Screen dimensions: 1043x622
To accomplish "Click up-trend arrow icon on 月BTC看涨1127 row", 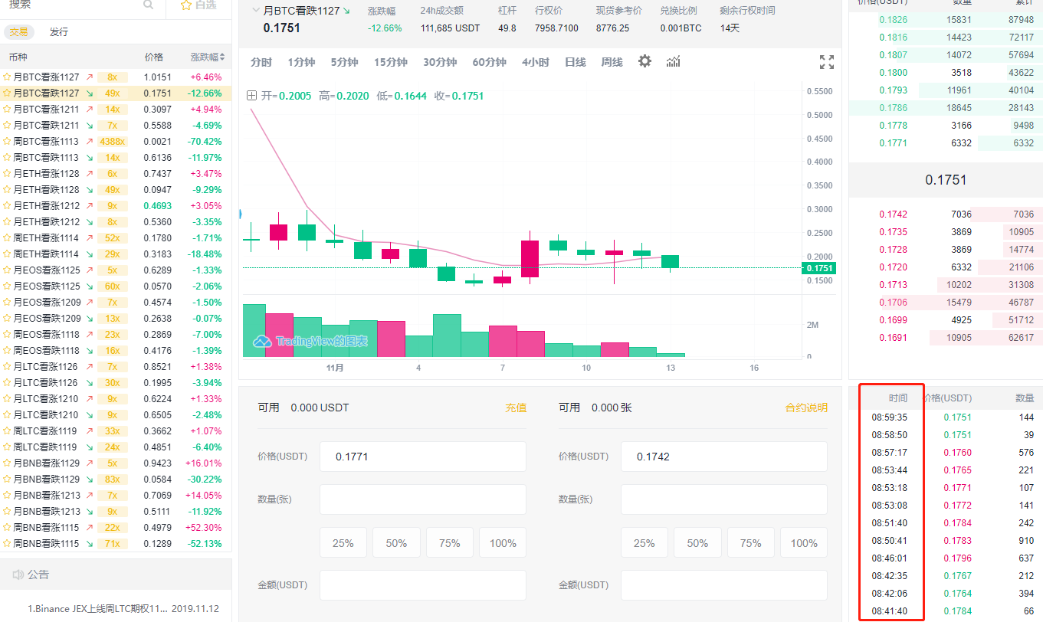I will 90,77.
